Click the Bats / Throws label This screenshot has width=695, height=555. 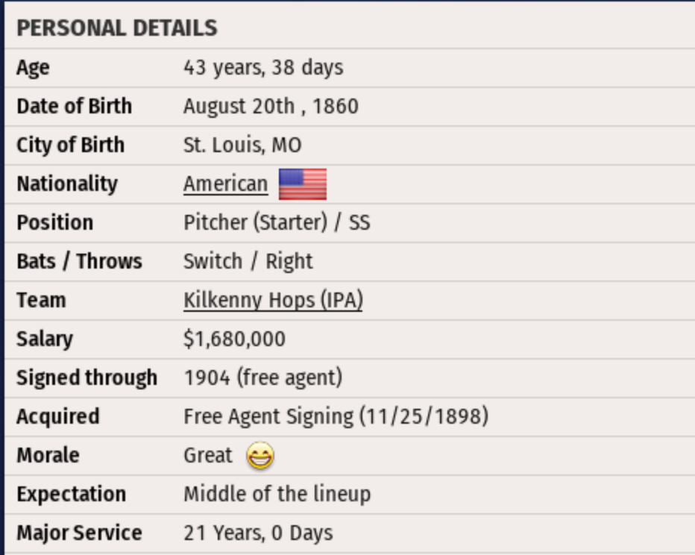[79, 262]
